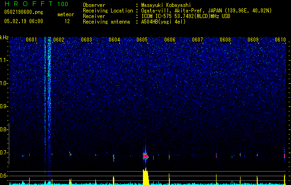Click the version number 1.00
Viewport: 291px width, 185px height.
point(62,4)
